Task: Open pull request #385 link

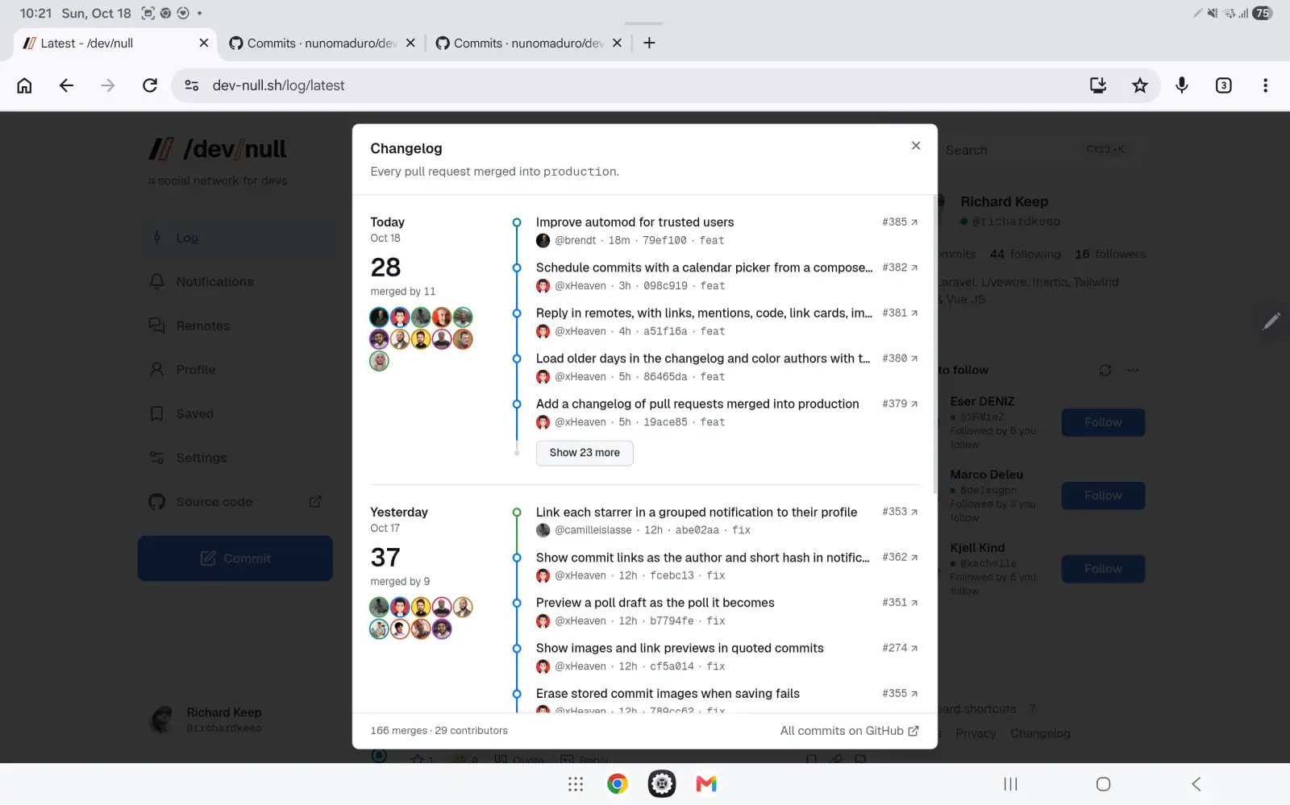Action: [900, 222]
